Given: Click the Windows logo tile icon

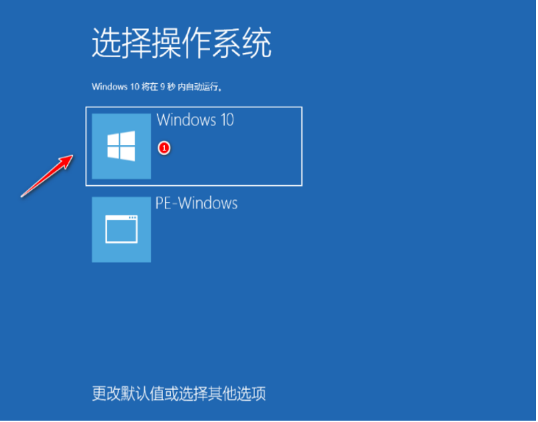Looking at the screenshot, I should pos(121,146).
